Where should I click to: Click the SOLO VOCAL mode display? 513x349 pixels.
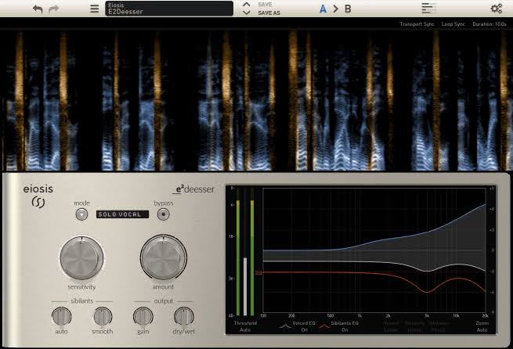click(x=122, y=214)
